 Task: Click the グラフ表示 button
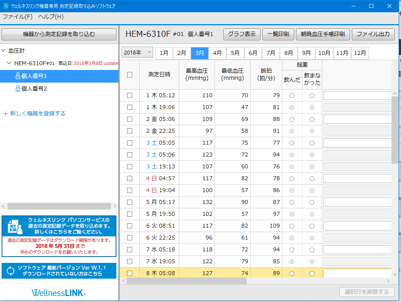point(242,34)
